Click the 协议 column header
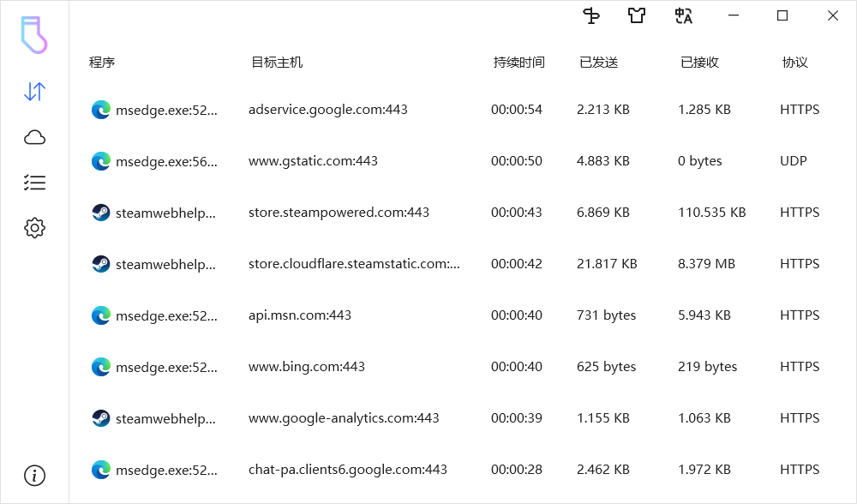Viewport: 857px width, 504px height. pyautogui.click(x=794, y=63)
